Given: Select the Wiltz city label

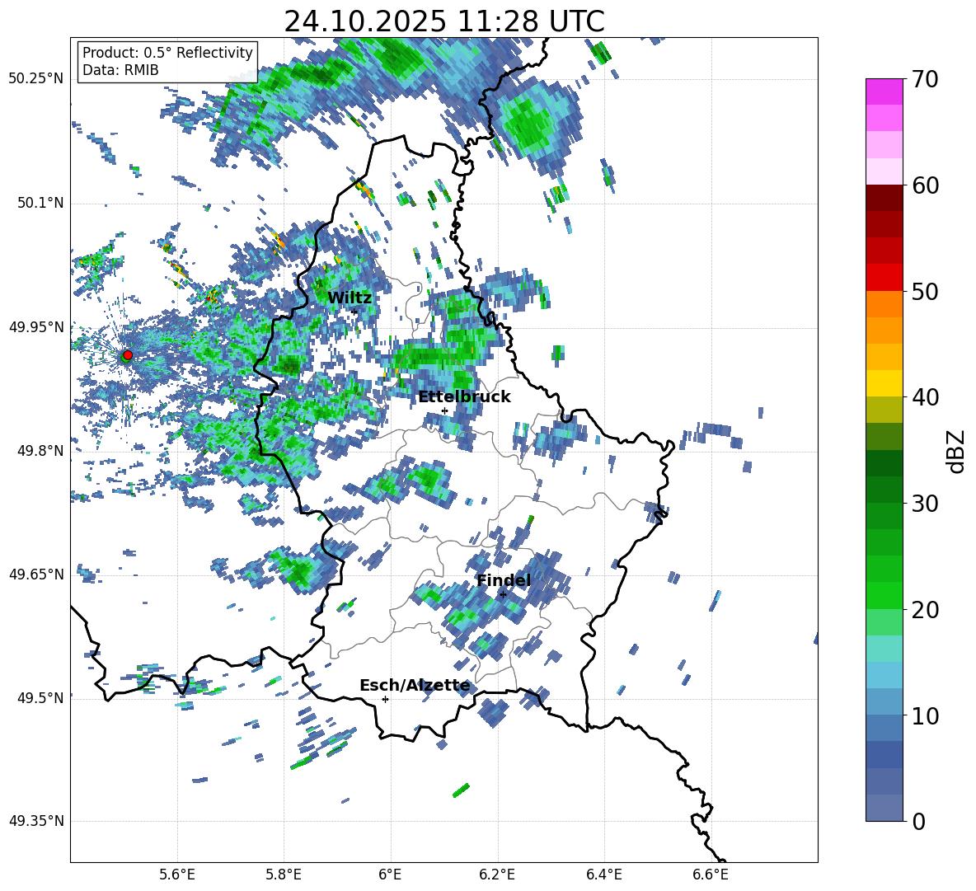Looking at the screenshot, I should coord(350,298).
